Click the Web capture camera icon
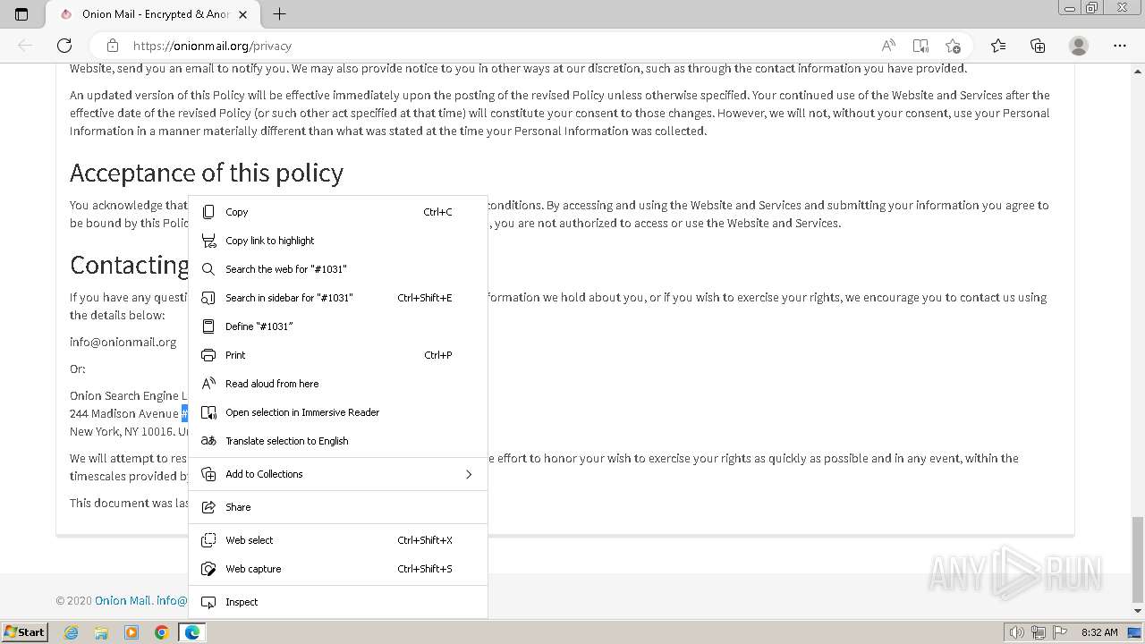This screenshot has width=1145, height=644. click(208, 569)
